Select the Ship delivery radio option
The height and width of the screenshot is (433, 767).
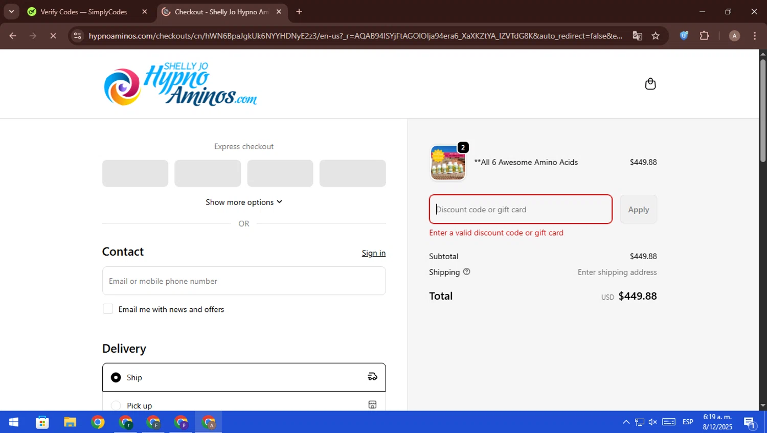[x=116, y=377]
